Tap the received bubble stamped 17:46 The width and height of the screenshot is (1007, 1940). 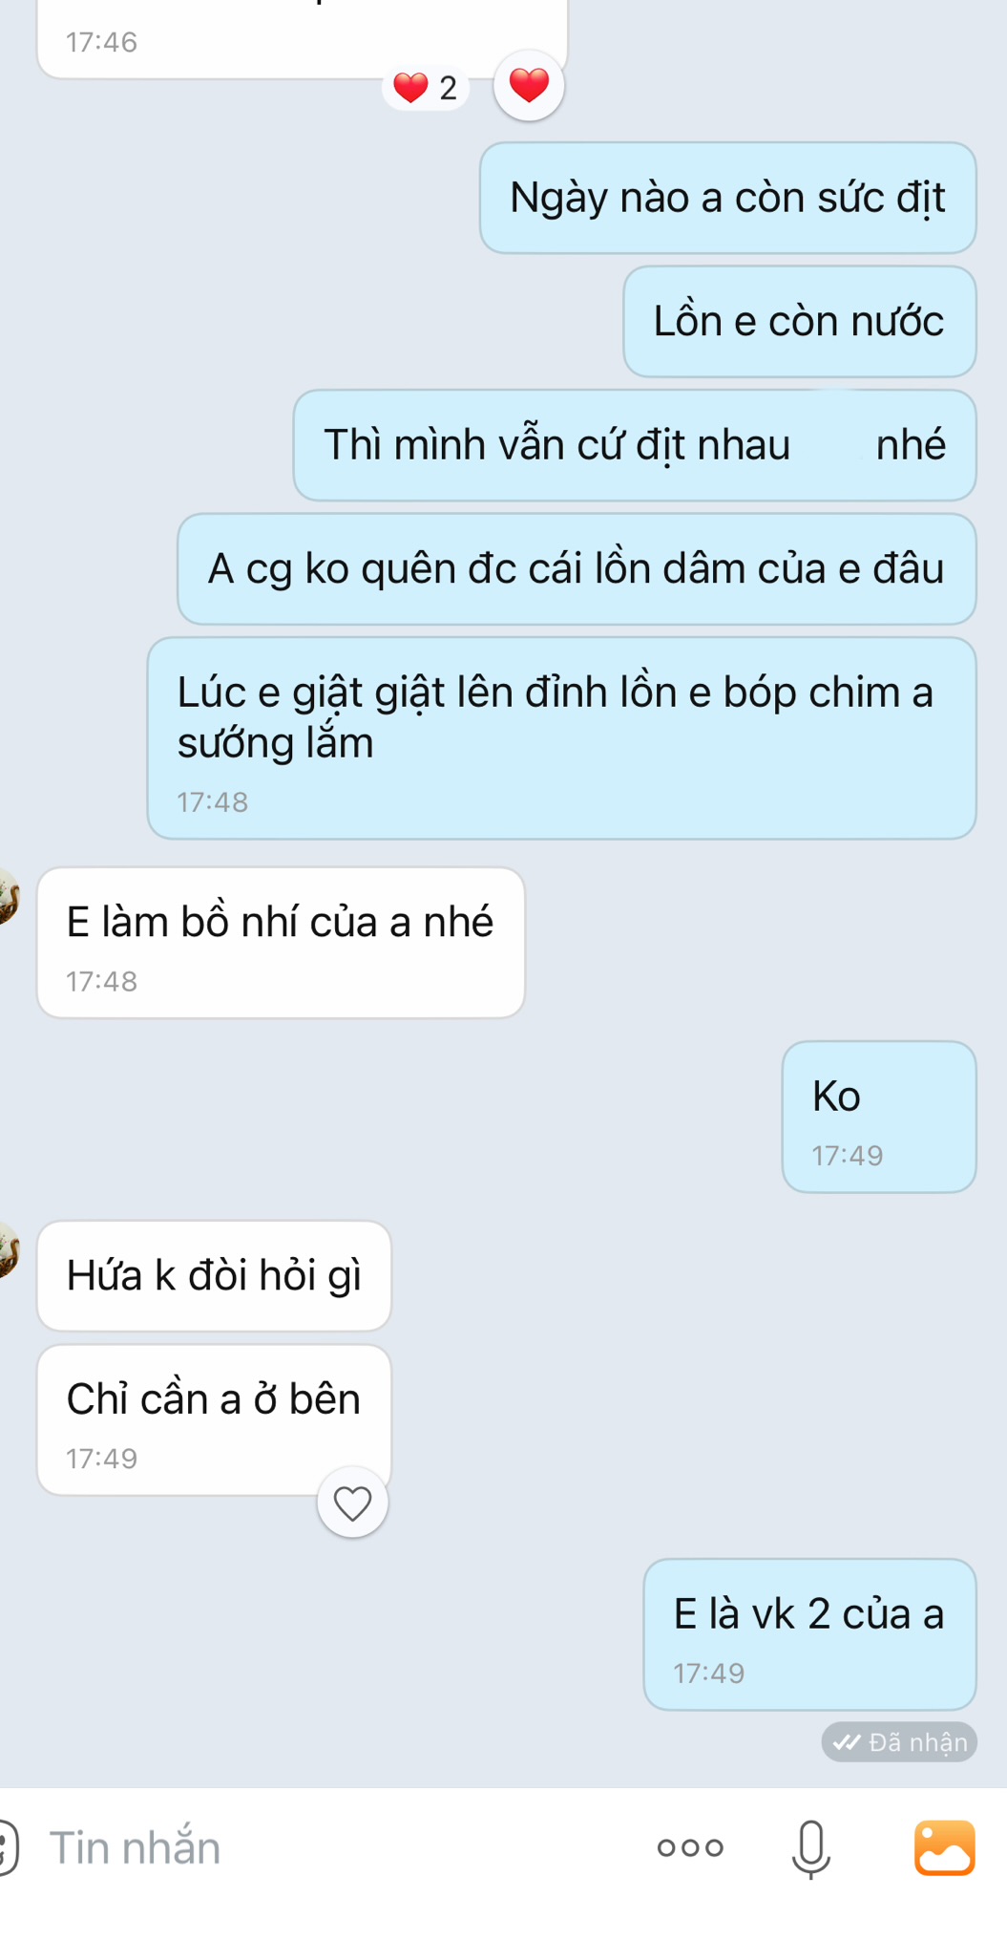pos(302,38)
